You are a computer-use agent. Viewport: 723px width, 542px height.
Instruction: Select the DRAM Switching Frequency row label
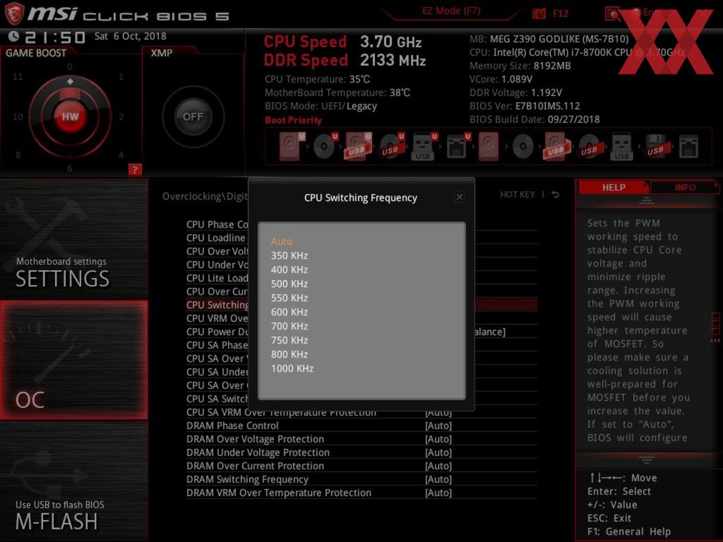tap(247, 479)
